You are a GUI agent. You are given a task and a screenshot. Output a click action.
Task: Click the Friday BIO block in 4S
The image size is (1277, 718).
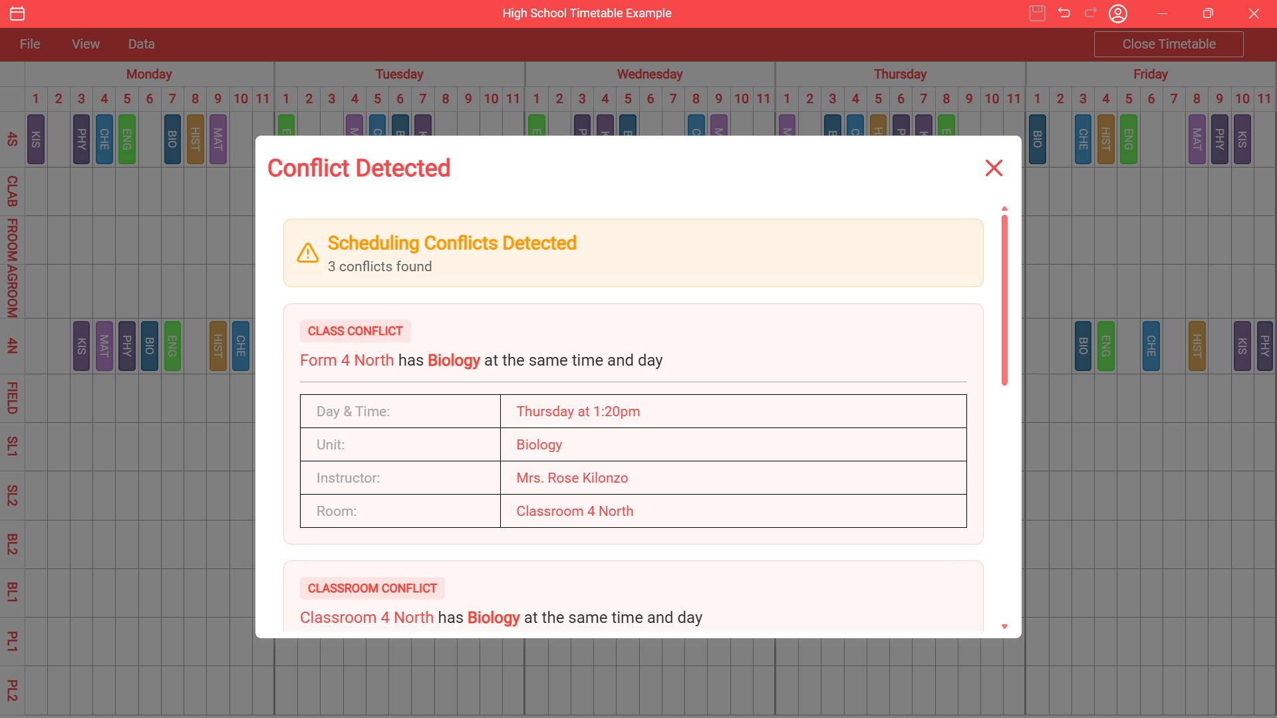(1037, 140)
